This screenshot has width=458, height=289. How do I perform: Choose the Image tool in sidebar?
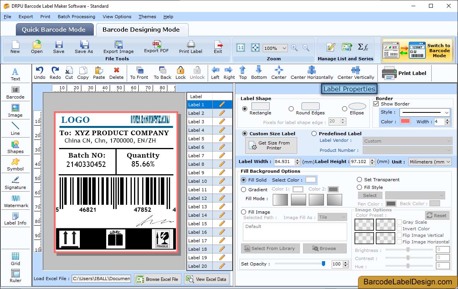click(x=15, y=111)
